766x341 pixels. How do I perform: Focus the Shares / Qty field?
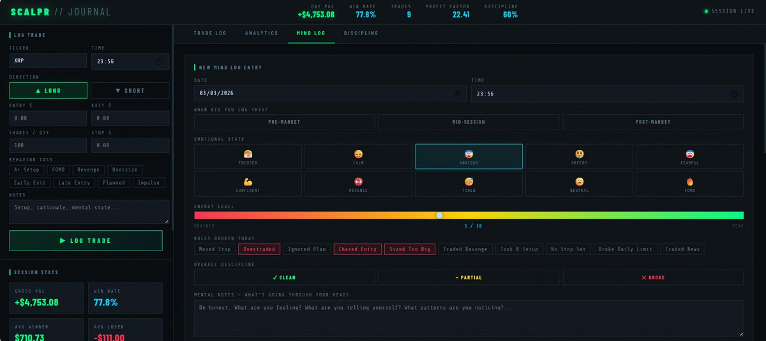tap(48, 145)
